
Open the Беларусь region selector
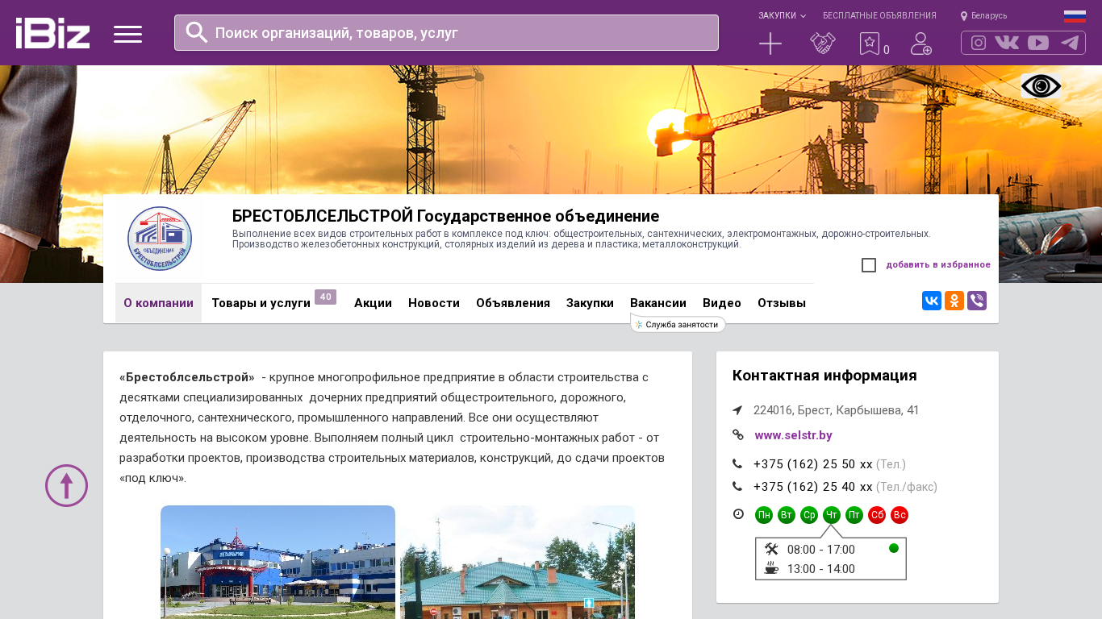(989, 16)
